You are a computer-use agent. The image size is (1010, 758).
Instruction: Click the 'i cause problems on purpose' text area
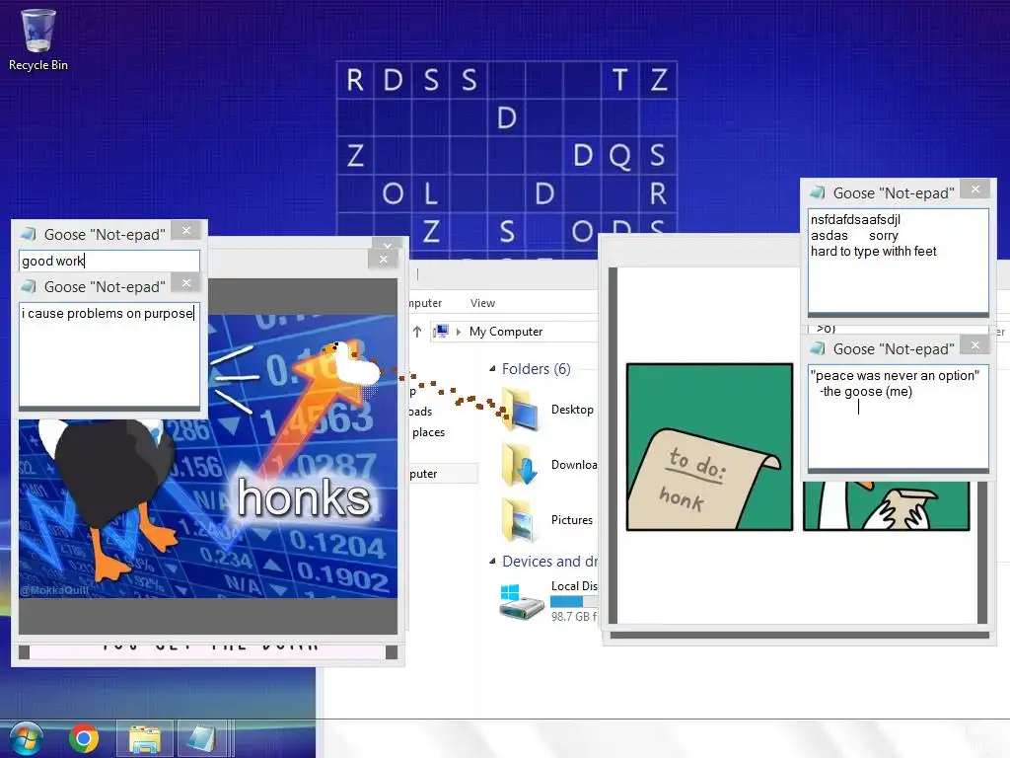coord(108,354)
